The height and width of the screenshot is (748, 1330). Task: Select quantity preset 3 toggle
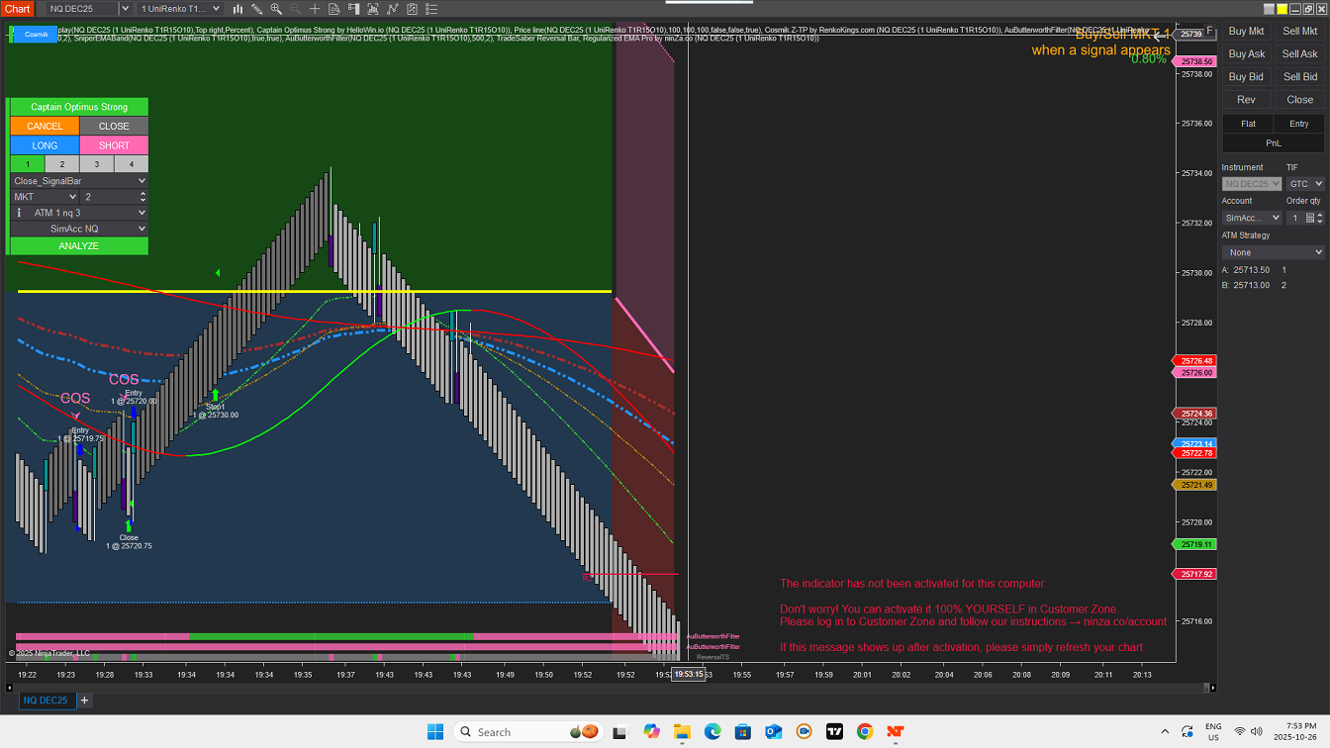point(97,164)
